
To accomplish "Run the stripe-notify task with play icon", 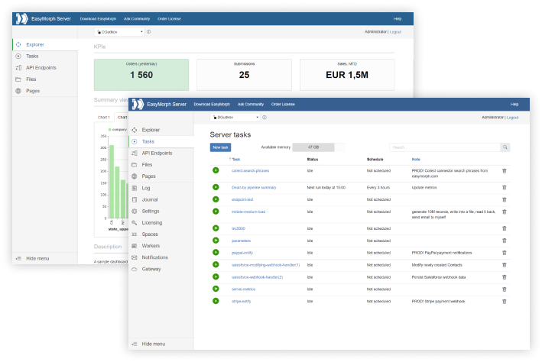I will 216,301.
